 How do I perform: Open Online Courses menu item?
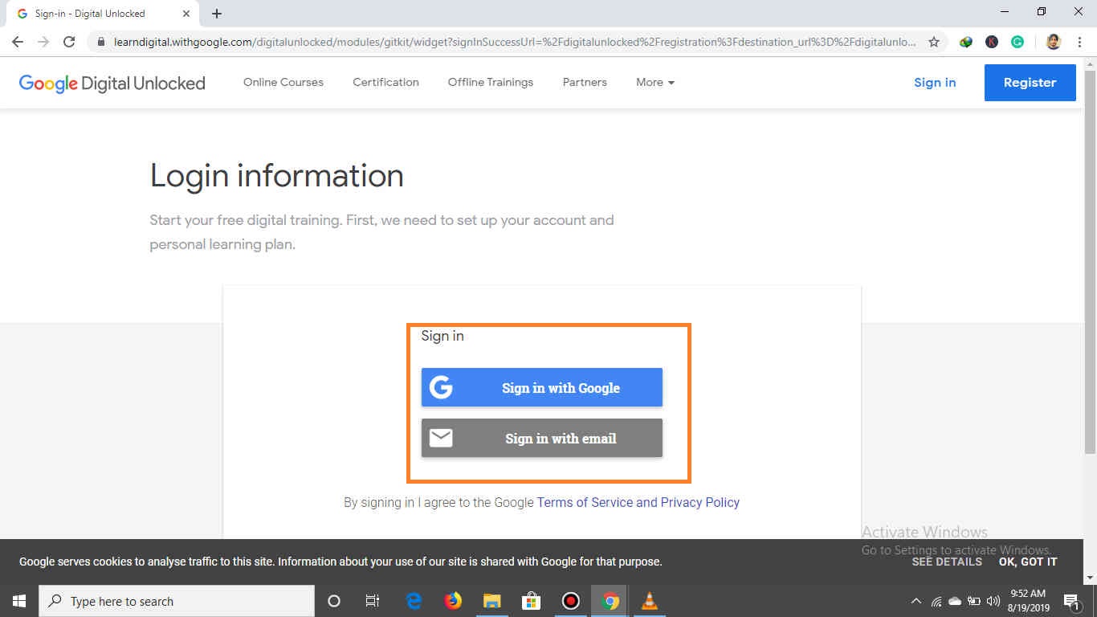click(x=283, y=82)
